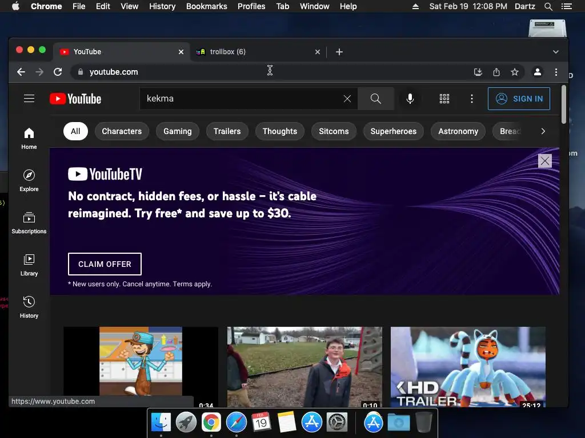Click the CLAIM OFFER button
585x438 pixels.
pos(105,264)
